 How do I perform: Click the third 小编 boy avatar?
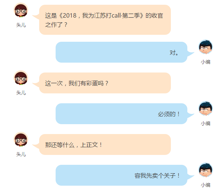(x=206, y=170)
